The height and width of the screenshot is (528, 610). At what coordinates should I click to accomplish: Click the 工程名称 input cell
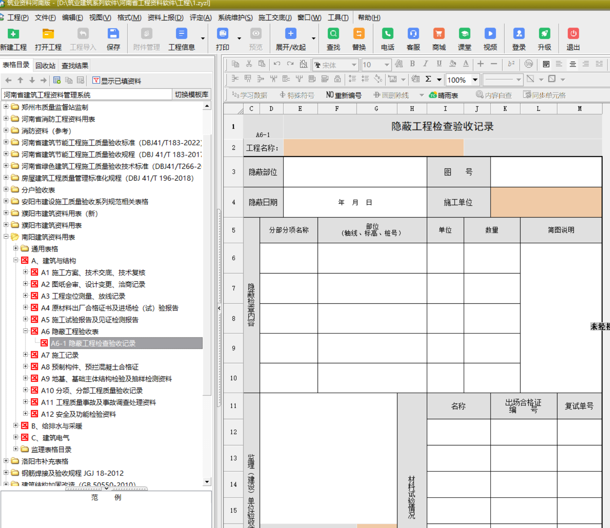point(373,148)
